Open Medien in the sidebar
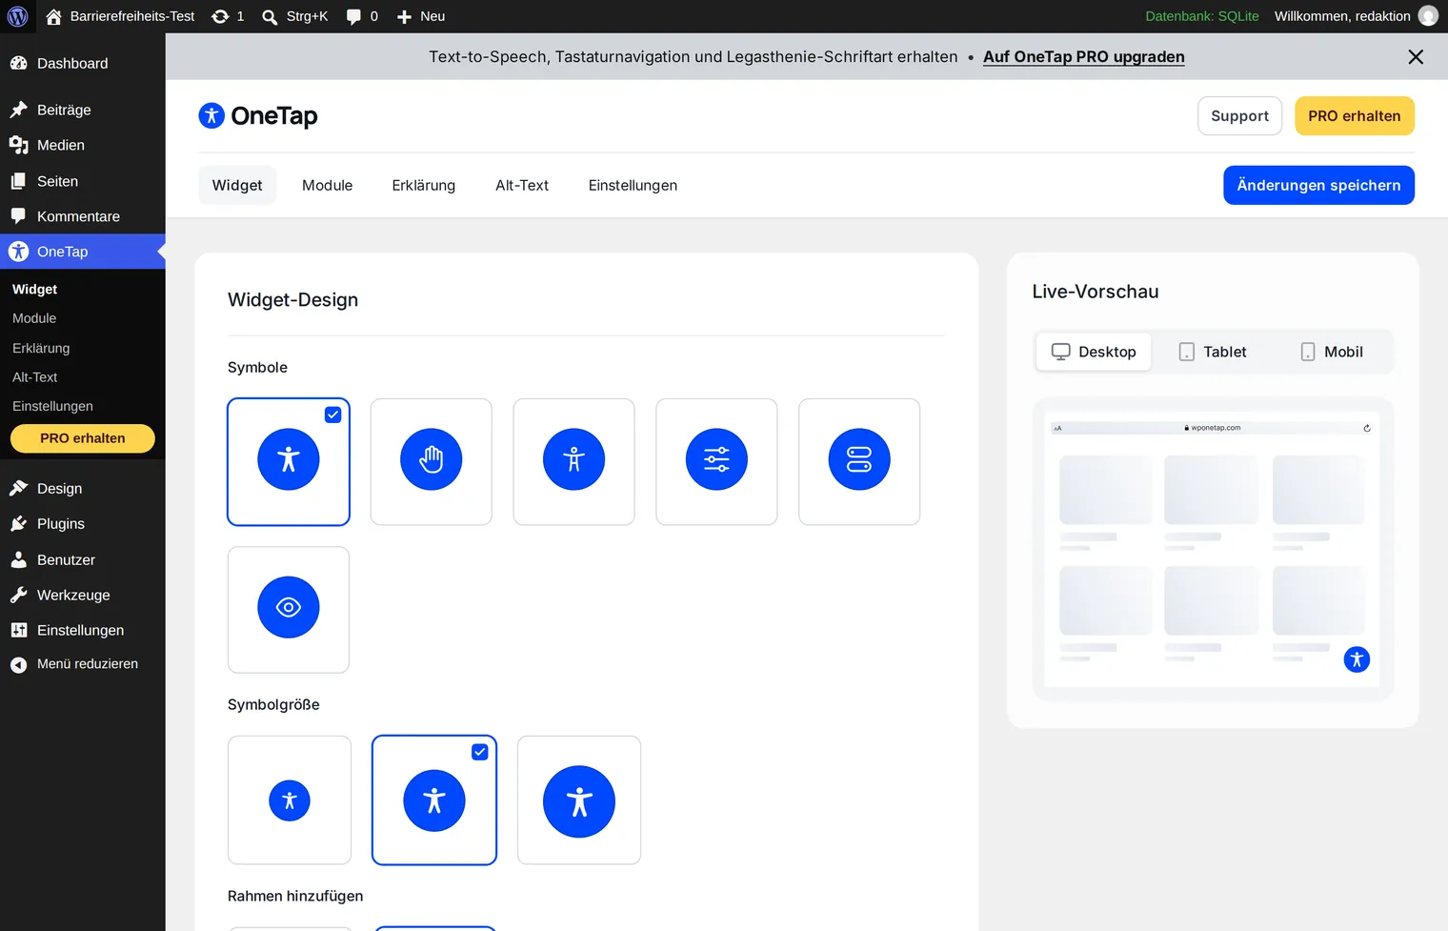 click(x=83, y=145)
